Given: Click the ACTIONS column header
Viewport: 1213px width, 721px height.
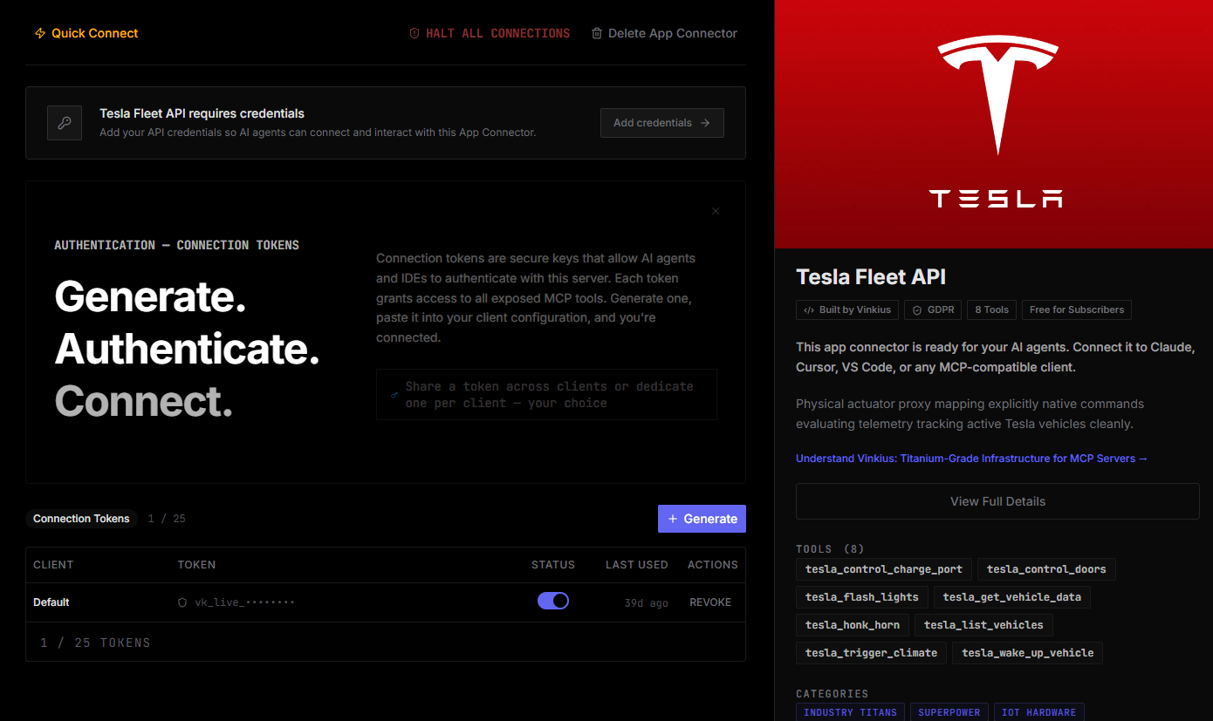Looking at the screenshot, I should click(713, 565).
